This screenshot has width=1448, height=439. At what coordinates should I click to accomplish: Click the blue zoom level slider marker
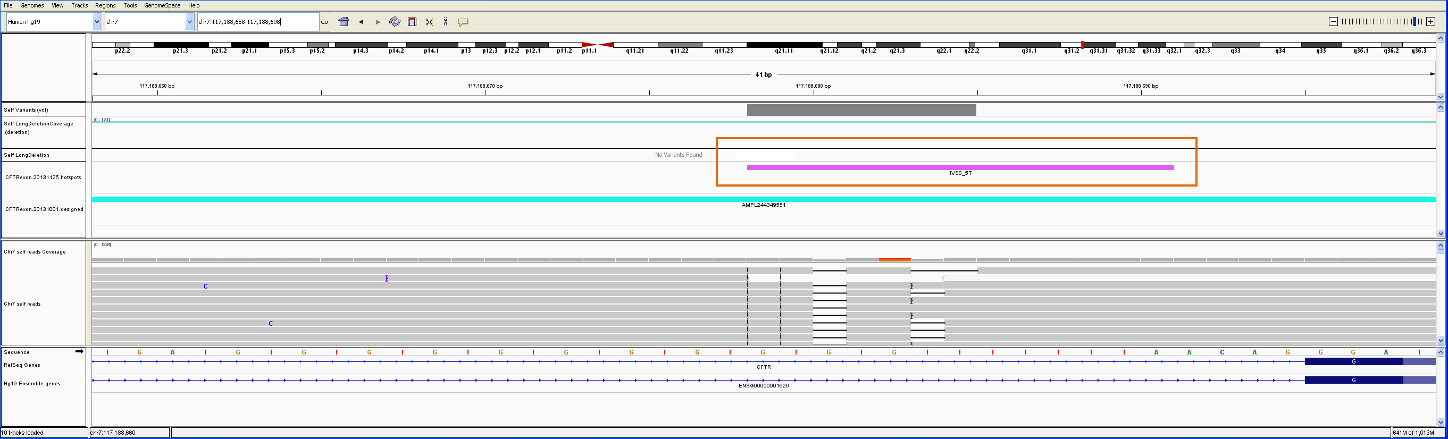pos(1414,21)
